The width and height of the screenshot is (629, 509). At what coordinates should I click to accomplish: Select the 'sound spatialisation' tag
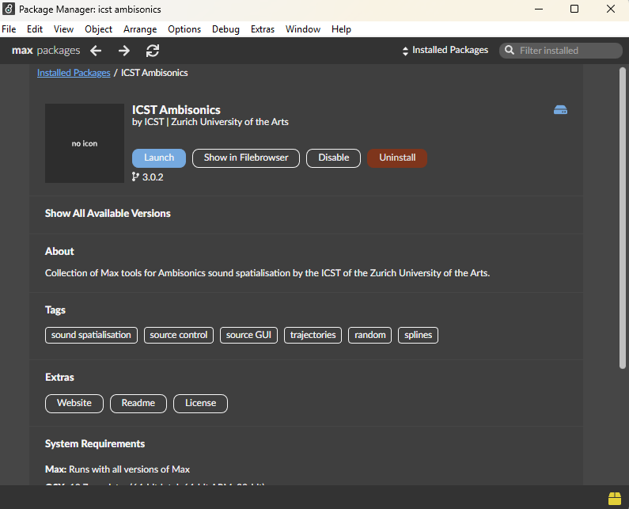(x=91, y=335)
